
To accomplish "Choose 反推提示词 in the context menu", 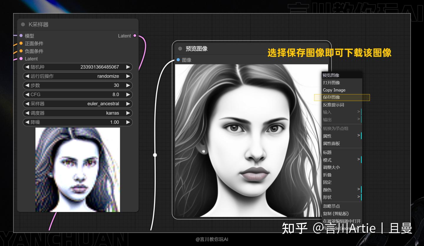I will (342, 105).
